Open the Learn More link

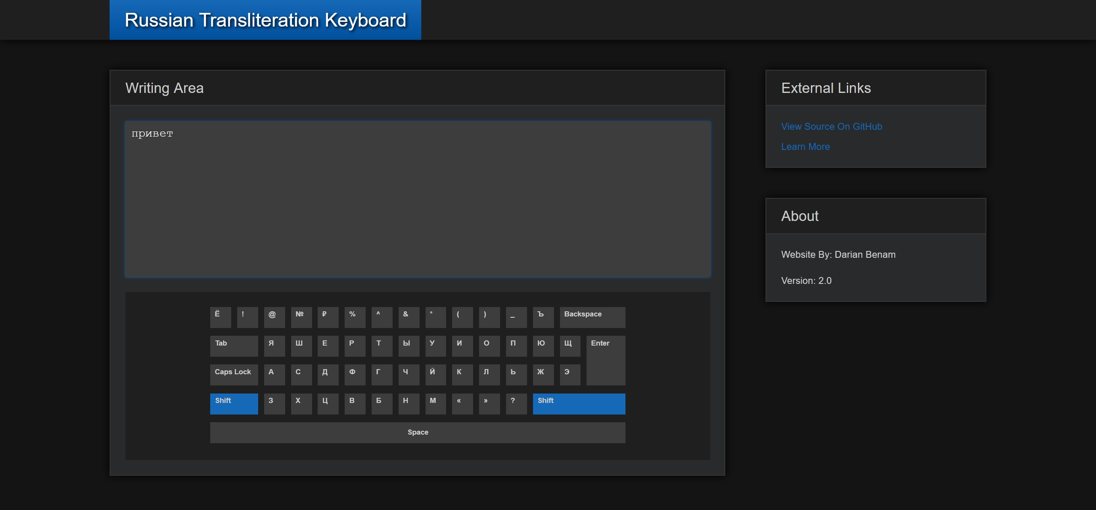tap(805, 146)
